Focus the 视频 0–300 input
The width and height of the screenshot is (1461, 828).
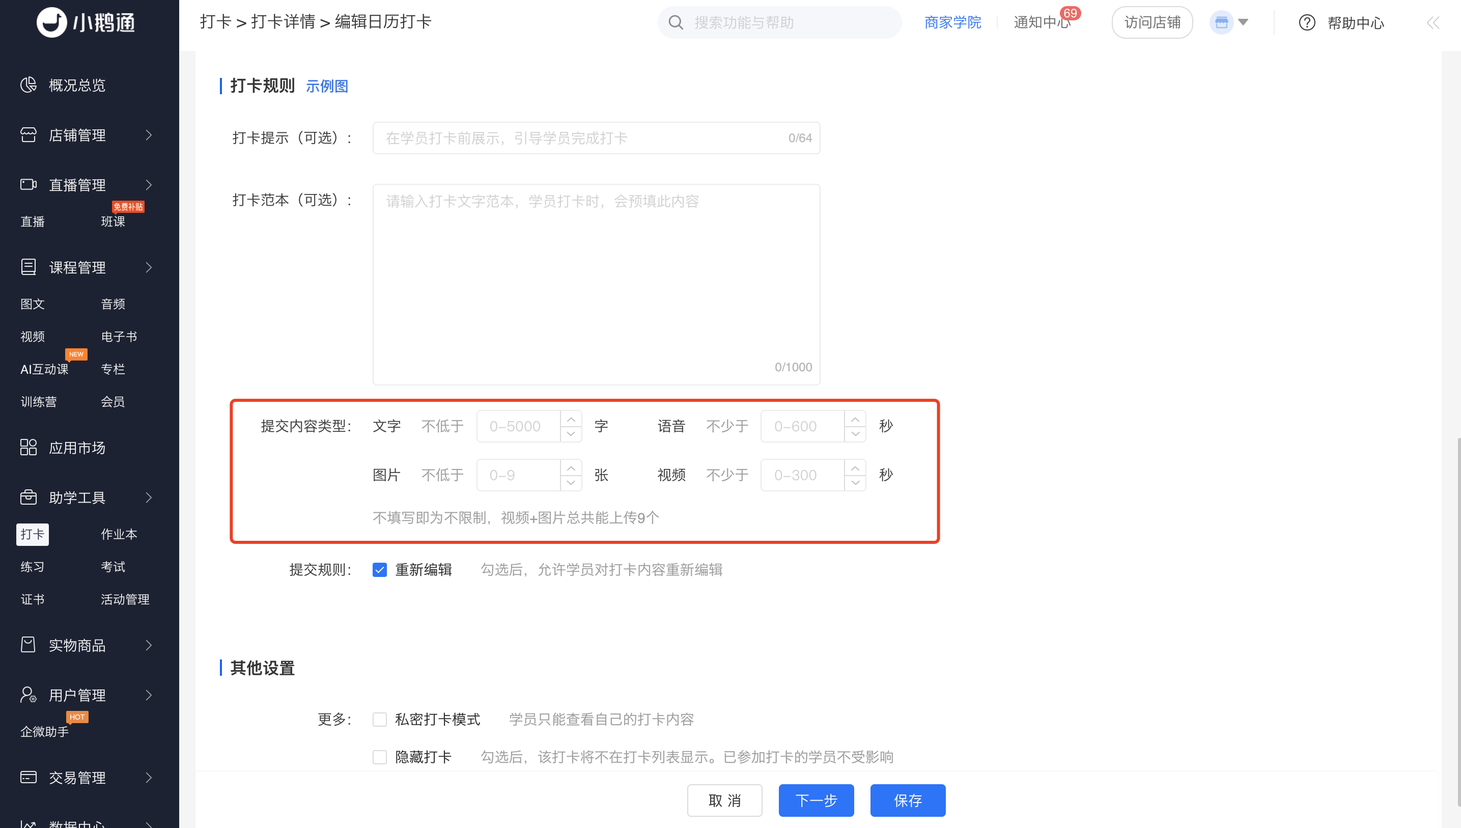802,475
